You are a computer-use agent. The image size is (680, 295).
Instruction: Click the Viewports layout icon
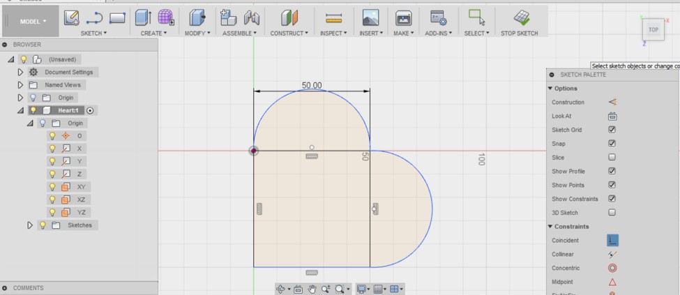394,289
